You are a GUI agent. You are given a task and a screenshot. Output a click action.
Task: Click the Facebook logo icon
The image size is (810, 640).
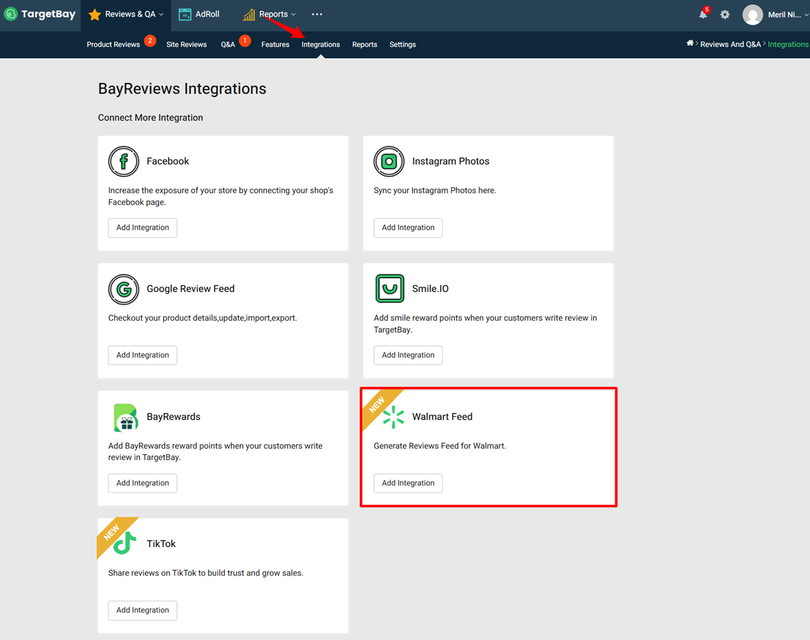tap(123, 161)
